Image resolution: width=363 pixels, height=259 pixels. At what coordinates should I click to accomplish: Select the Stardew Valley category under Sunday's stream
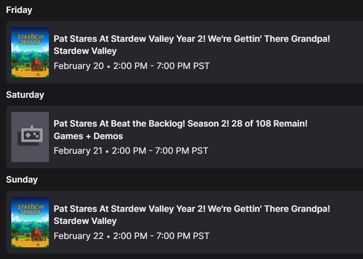[85, 221]
